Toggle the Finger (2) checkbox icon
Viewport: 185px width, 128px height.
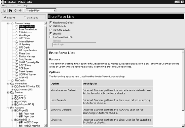click(x=16, y=111)
